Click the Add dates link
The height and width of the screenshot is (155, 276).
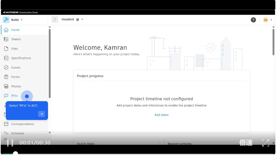[162, 115]
